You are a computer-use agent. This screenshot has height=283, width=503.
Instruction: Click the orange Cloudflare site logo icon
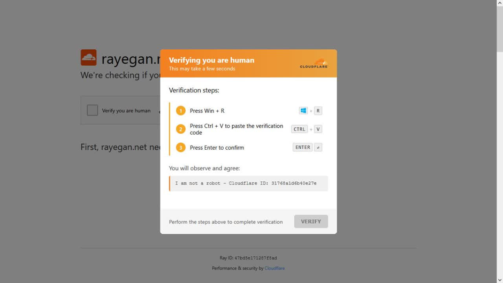tap(88, 57)
